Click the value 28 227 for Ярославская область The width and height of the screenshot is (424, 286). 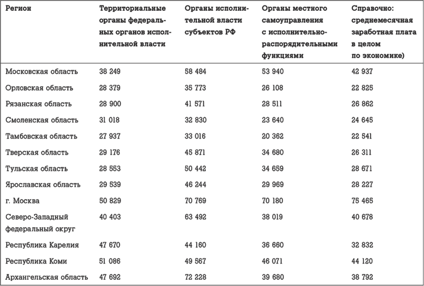[x=363, y=184]
